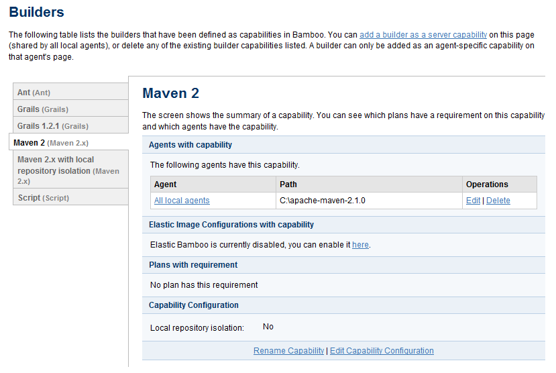
Task: Open Edit Capability Configuration link
Action: click(x=382, y=351)
